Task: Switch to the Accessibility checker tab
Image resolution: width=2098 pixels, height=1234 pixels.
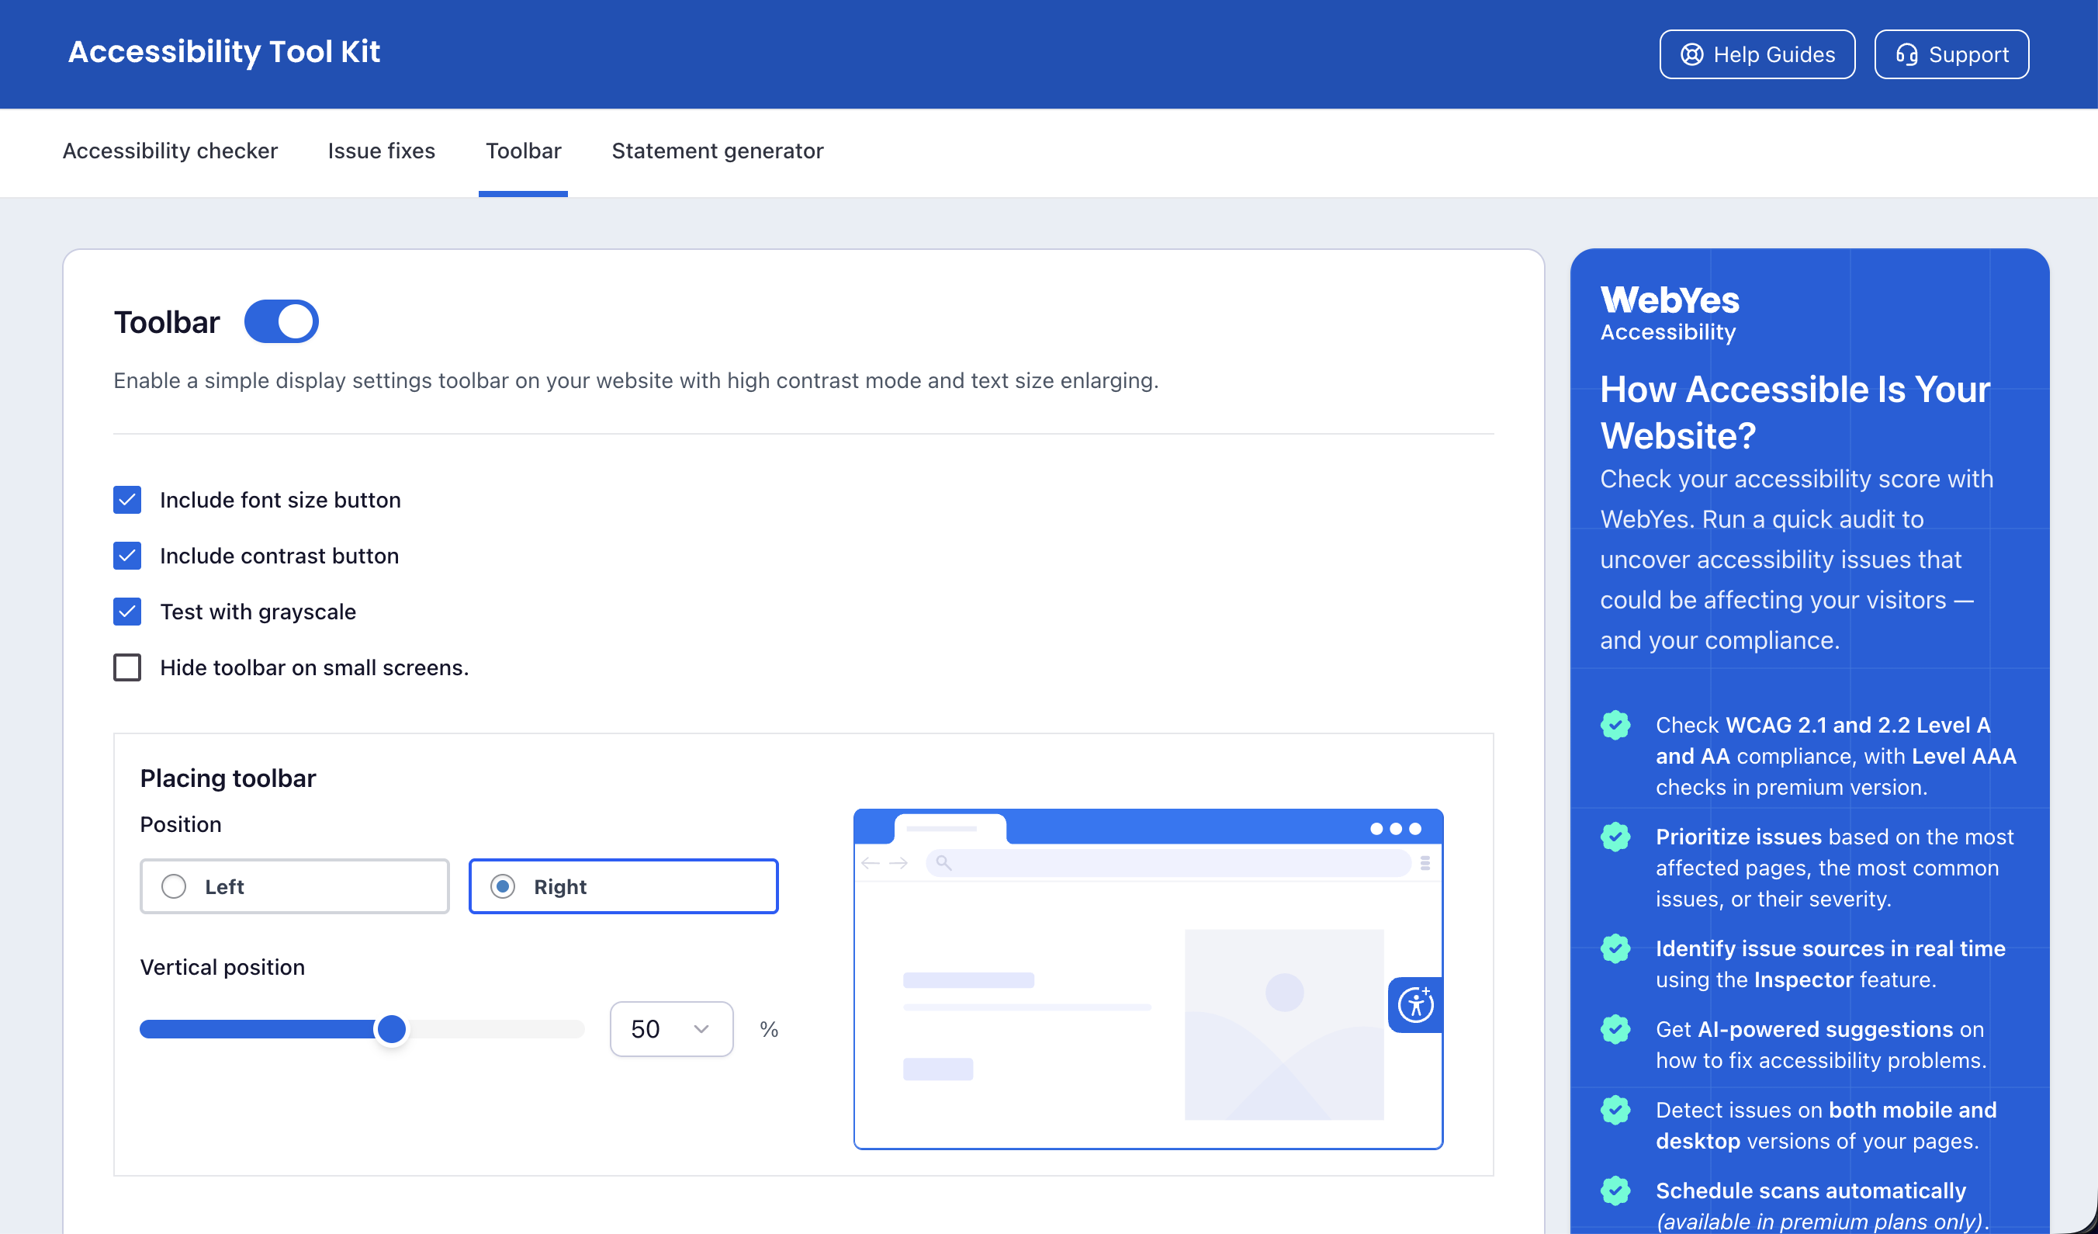Action: tap(170, 151)
